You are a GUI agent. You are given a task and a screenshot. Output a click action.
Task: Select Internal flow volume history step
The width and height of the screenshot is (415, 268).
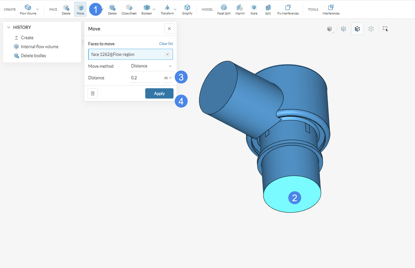(x=39, y=47)
